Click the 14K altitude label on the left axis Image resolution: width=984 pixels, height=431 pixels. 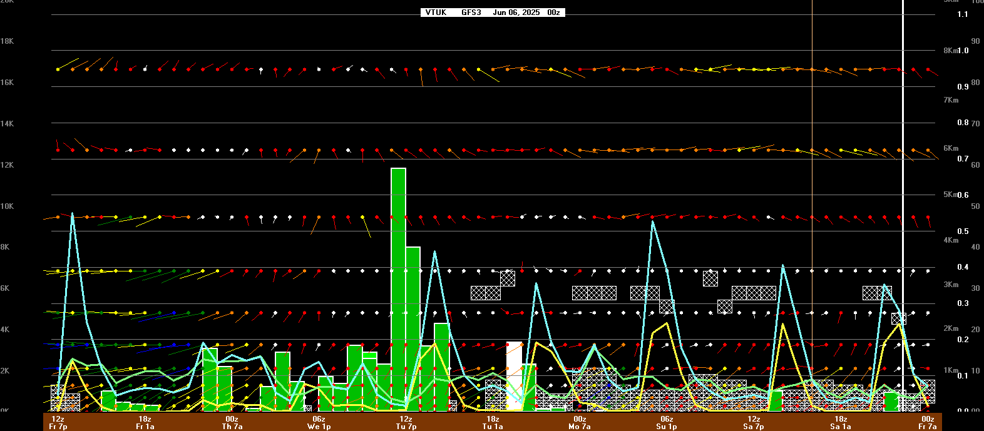point(7,124)
